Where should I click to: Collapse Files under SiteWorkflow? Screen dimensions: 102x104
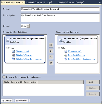[6, 48]
